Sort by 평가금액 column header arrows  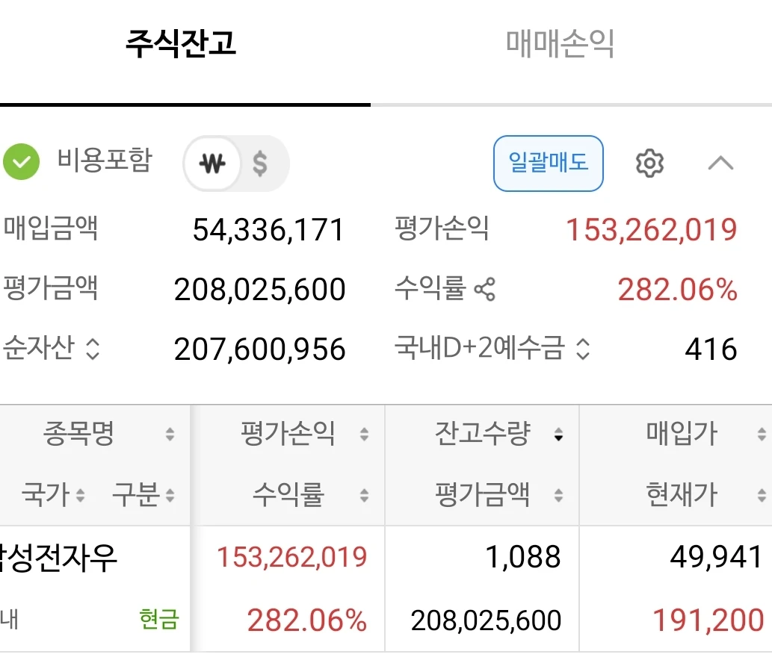pos(558,495)
